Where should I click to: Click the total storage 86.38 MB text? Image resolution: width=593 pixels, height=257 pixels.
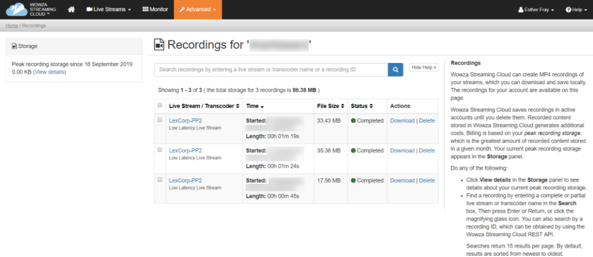tap(304, 90)
